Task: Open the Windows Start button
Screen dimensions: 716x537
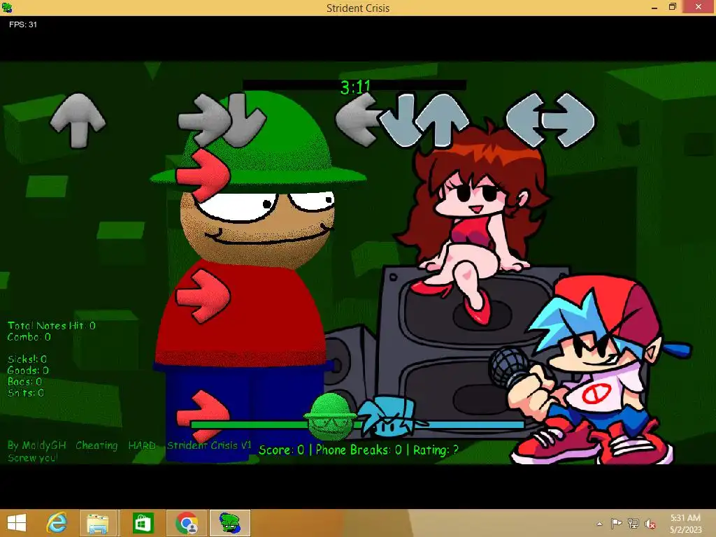Action: (x=17, y=523)
